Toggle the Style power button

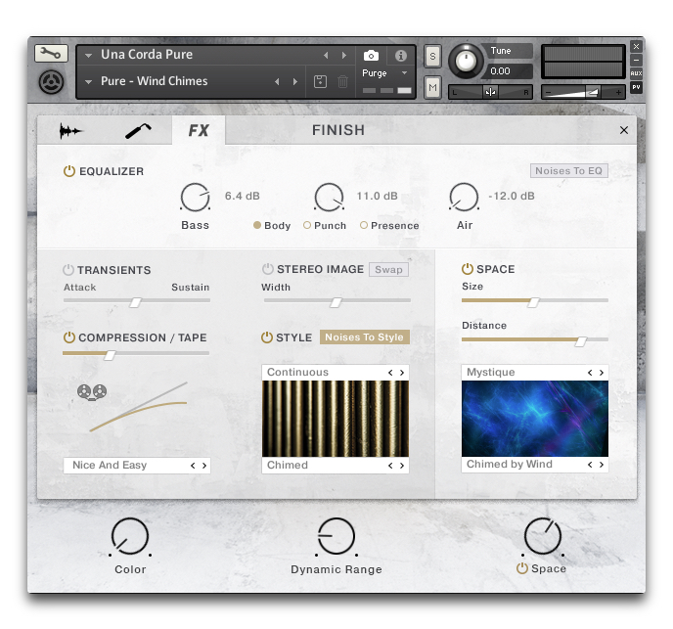(x=267, y=337)
